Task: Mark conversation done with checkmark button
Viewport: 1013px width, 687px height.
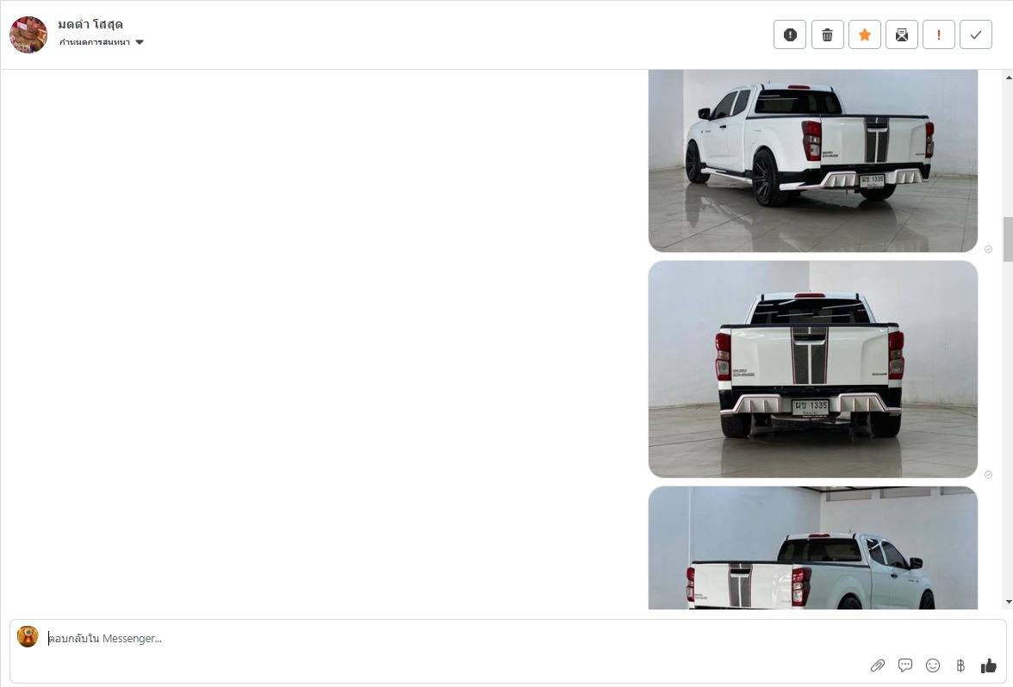Action: (x=975, y=34)
